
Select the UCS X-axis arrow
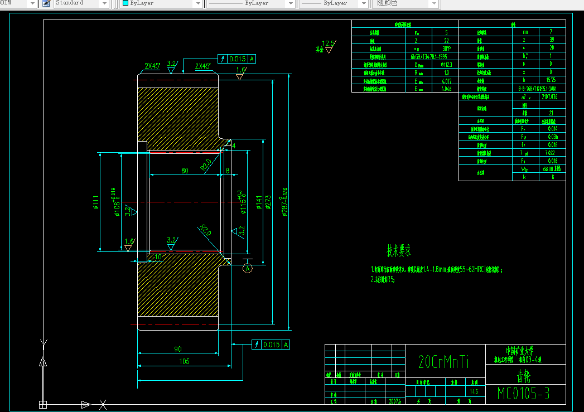click(x=86, y=404)
